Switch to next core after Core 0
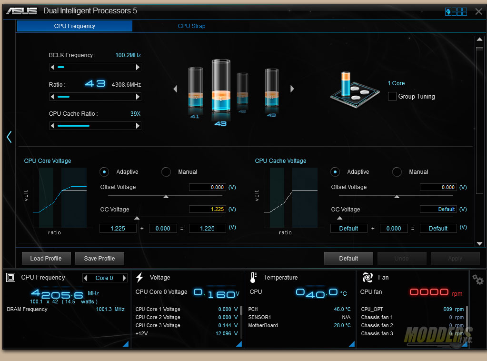The width and height of the screenshot is (487, 361). (124, 278)
